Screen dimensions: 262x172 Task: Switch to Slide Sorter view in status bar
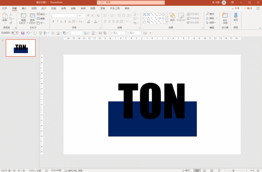(x=204, y=170)
